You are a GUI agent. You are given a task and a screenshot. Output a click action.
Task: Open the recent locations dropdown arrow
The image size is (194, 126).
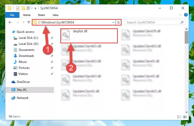pos(23,22)
